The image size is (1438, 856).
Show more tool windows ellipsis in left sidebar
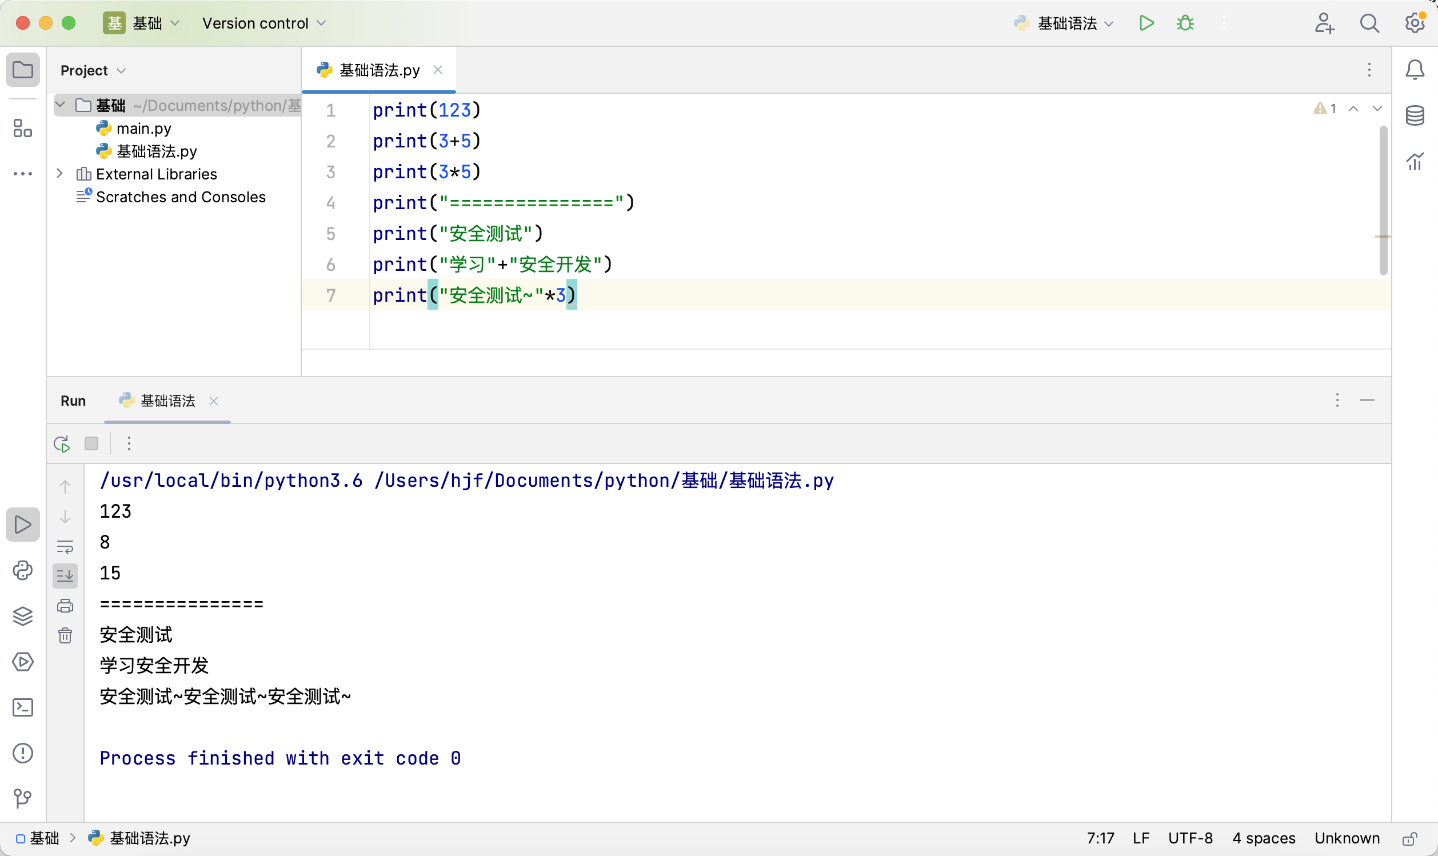22,174
